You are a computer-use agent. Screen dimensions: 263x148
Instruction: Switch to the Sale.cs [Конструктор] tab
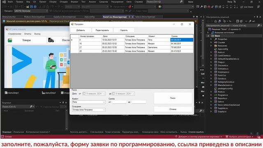coord(145,17)
